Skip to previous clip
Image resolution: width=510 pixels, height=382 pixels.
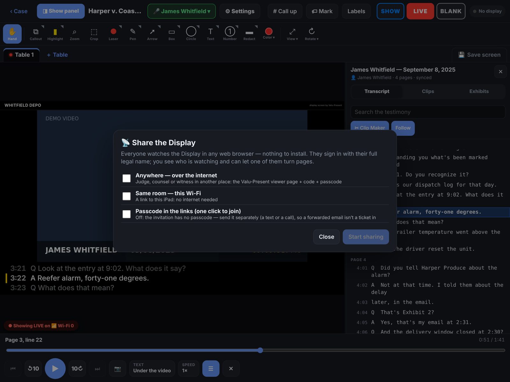(x=13, y=369)
